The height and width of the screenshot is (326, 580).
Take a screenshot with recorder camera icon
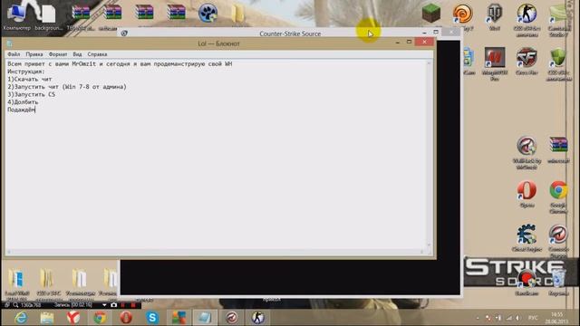tap(113, 305)
